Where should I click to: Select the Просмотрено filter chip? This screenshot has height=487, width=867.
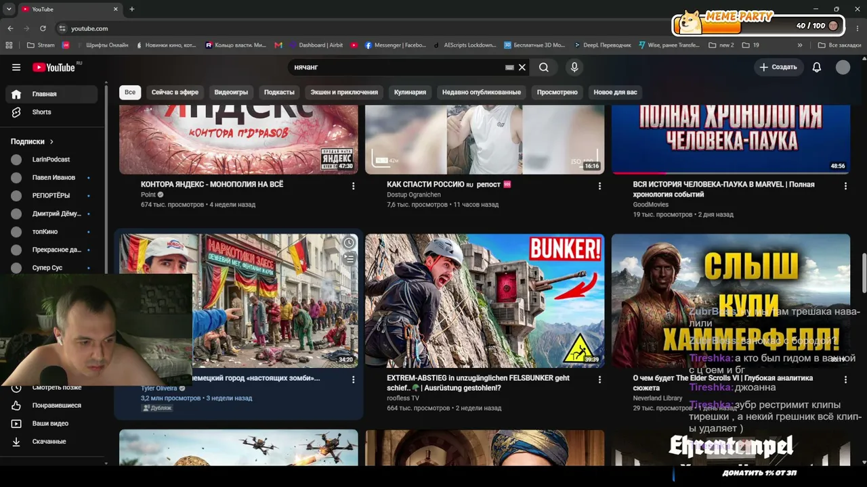click(x=557, y=92)
